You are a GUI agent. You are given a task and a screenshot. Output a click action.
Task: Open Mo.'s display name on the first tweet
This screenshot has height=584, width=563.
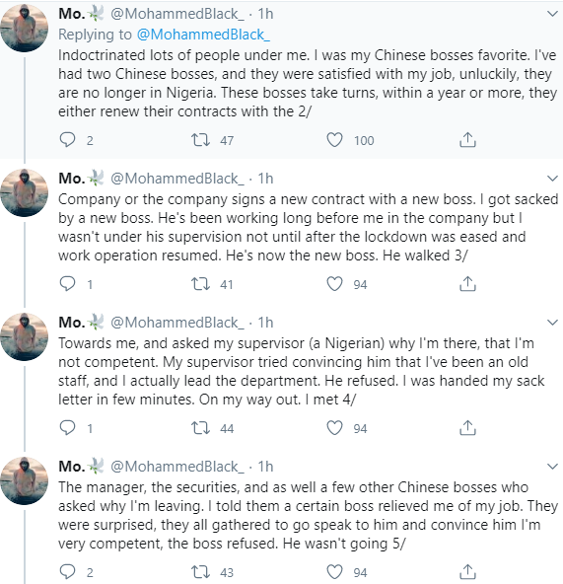click(72, 14)
